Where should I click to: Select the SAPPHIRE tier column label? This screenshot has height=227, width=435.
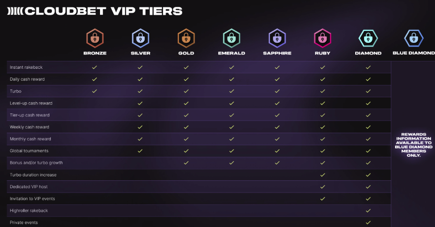pyautogui.click(x=277, y=53)
